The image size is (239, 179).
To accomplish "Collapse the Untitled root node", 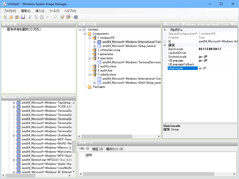I will (x=80, y=30).
